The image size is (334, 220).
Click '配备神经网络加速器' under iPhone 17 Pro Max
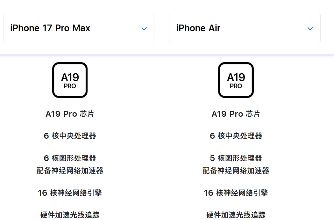(70, 171)
